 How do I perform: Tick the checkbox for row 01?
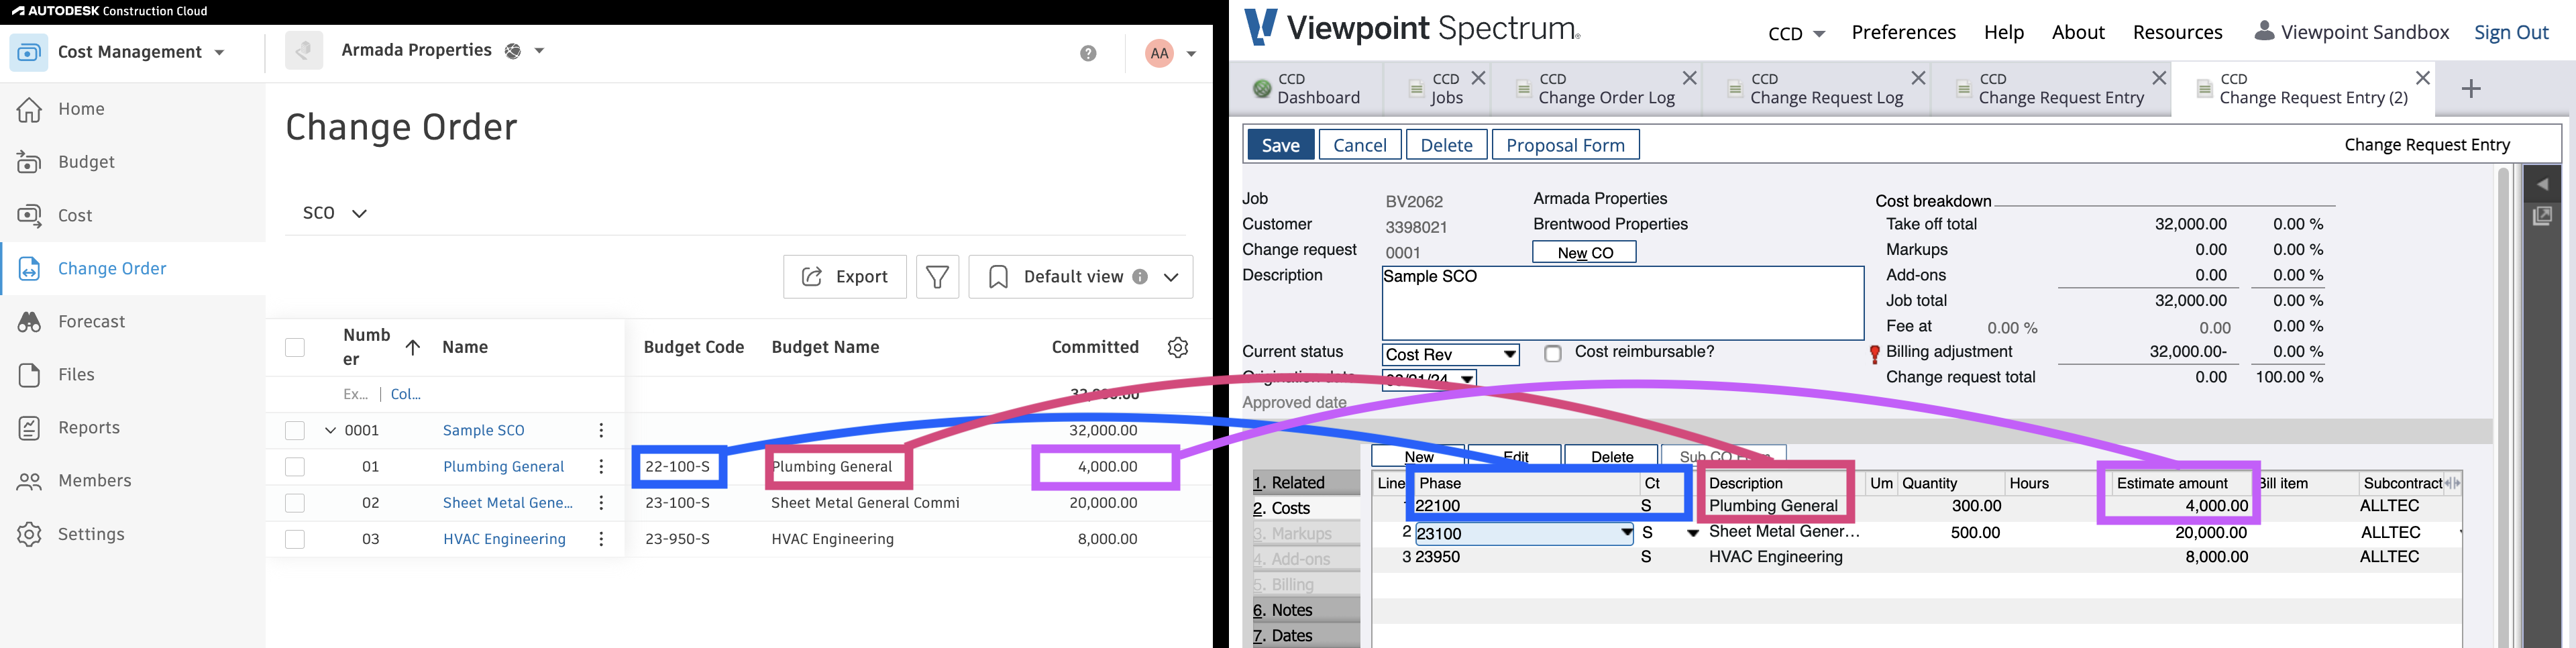coord(294,466)
